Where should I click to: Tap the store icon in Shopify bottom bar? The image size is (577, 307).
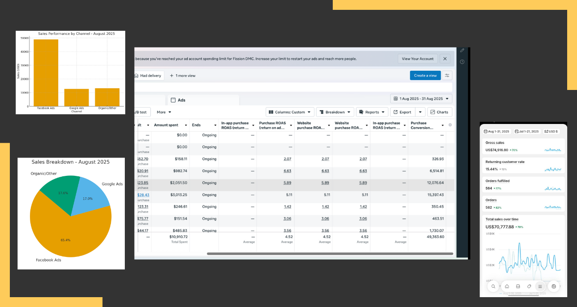[x=554, y=286]
